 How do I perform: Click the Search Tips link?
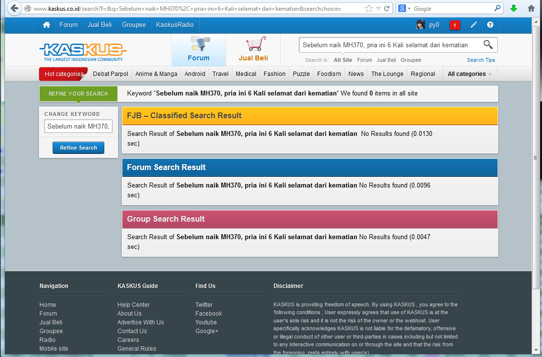[x=481, y=60]
